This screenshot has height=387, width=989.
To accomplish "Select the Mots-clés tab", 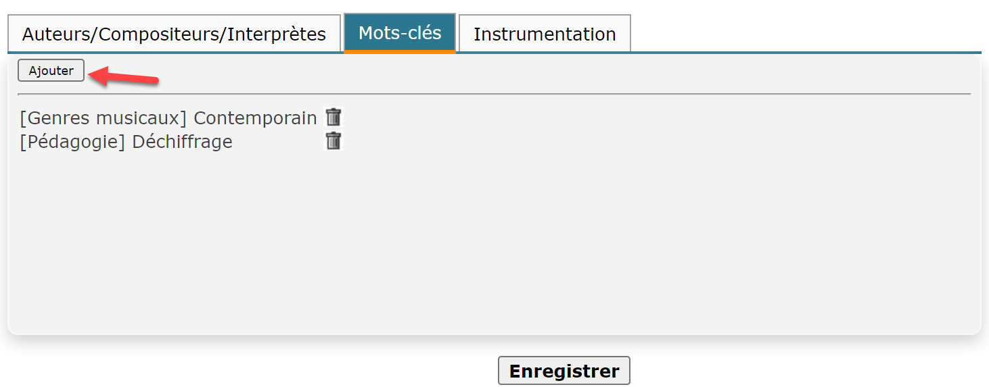I will 400,32.
